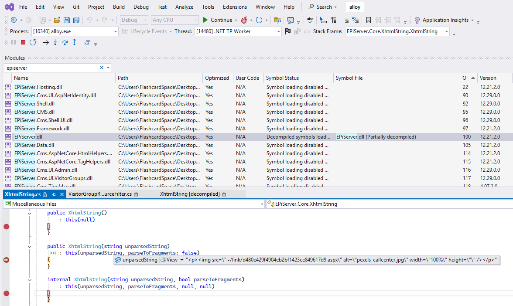Open the Analyze menu
Viewport: 513px width, 306px height.
coord(184,7)
